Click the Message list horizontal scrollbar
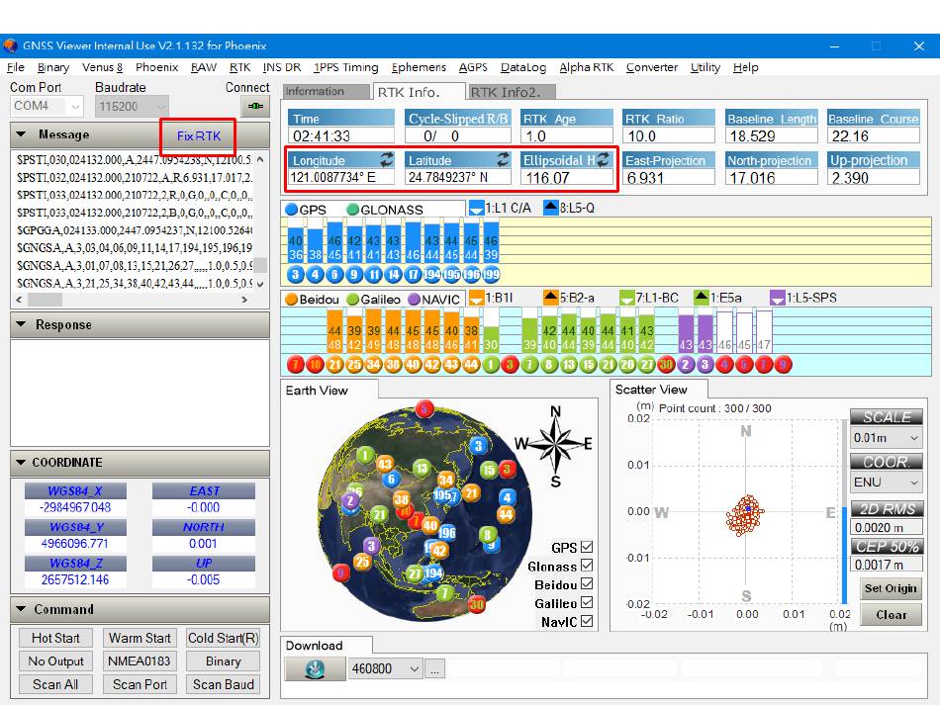 tap(132, 299)
